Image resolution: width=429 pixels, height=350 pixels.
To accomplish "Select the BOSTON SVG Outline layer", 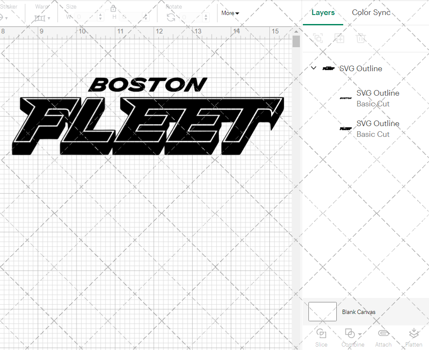I will pos(378,98).
